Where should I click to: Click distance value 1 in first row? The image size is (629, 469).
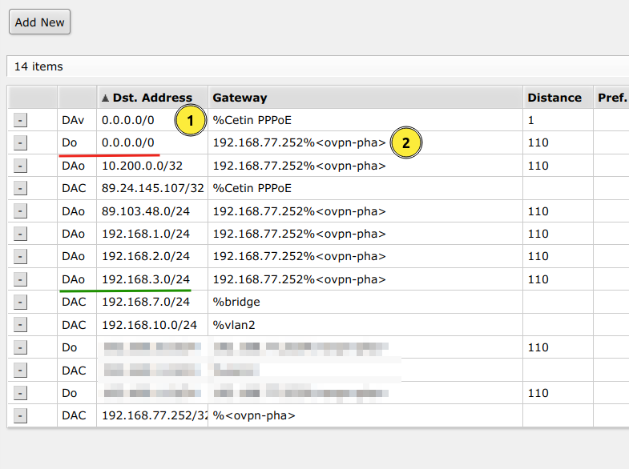tap(530, 120)
